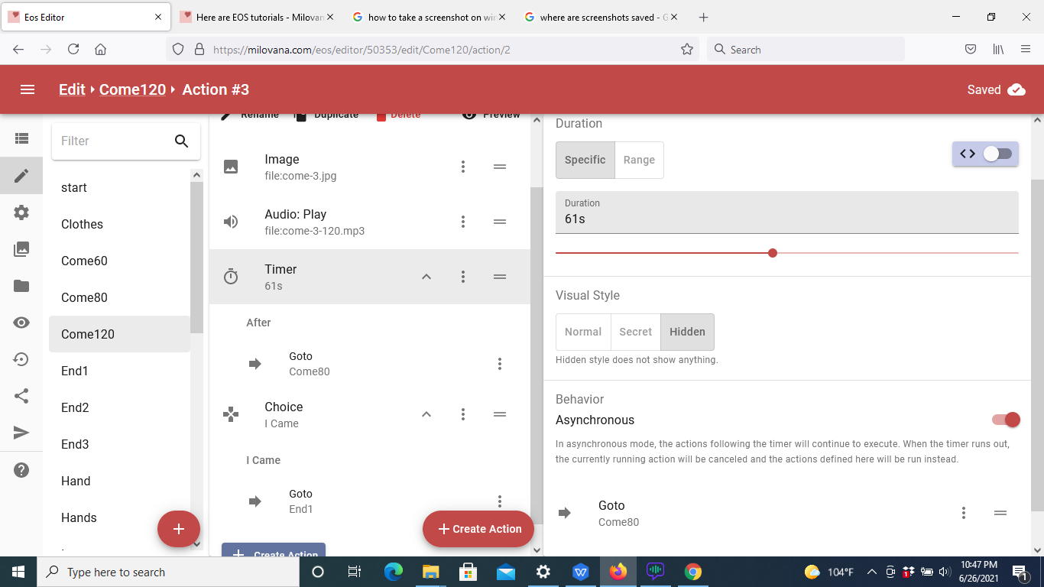This screenshot has width=1044, height=587.
Task: Bookmark this page with the star
Action: click(x=687, y=49)
